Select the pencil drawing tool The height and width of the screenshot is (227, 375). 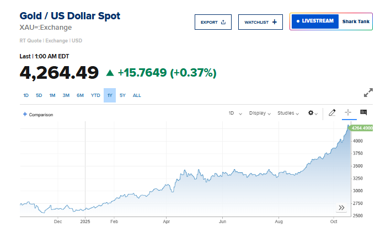tap(332, 112)
